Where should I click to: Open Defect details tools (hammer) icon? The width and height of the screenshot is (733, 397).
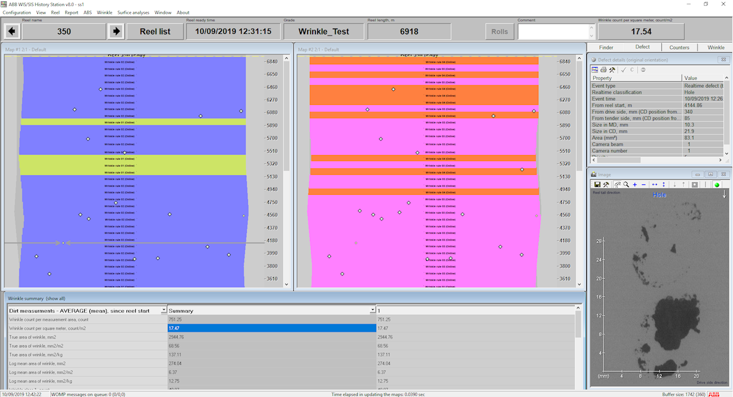click(x=612, y=70)
